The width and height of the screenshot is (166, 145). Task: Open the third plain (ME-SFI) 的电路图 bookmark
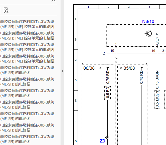pos(27,93)
